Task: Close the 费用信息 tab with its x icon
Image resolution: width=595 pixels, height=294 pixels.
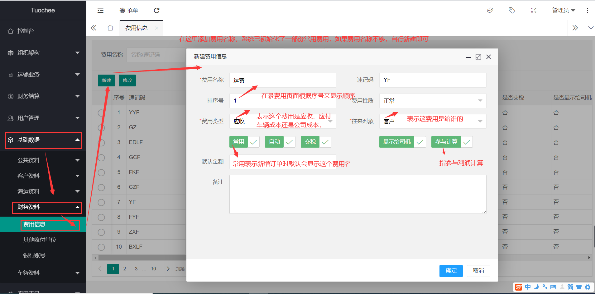Action: point(156,28)
